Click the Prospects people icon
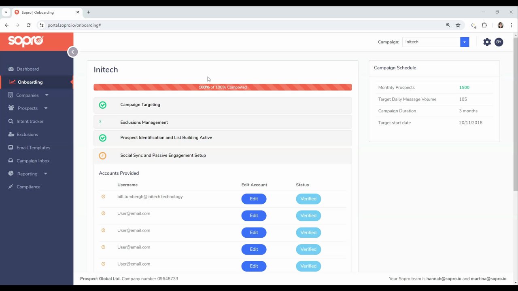Screen dimensions: 518x291 (11, 108)
